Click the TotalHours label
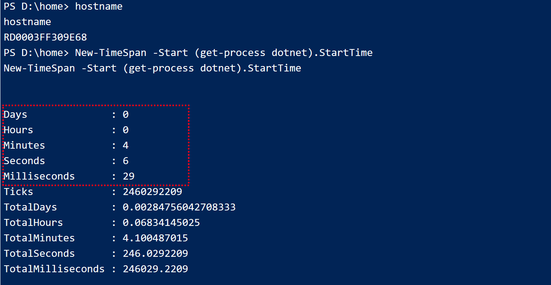The height and width of the screenshot is (285, 551). pos(33,223)
